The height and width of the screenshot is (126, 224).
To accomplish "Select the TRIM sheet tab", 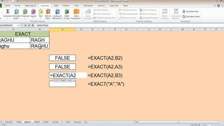I will coord(19,122).
